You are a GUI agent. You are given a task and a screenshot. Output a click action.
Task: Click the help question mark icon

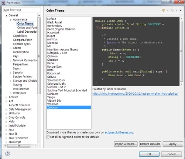(8, 154)
